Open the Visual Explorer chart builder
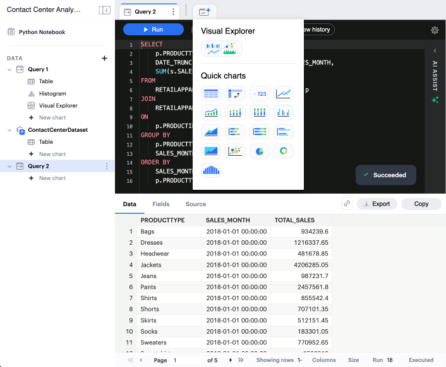The image size is (446, 367). pyautogui.click(x=221, y=49)
